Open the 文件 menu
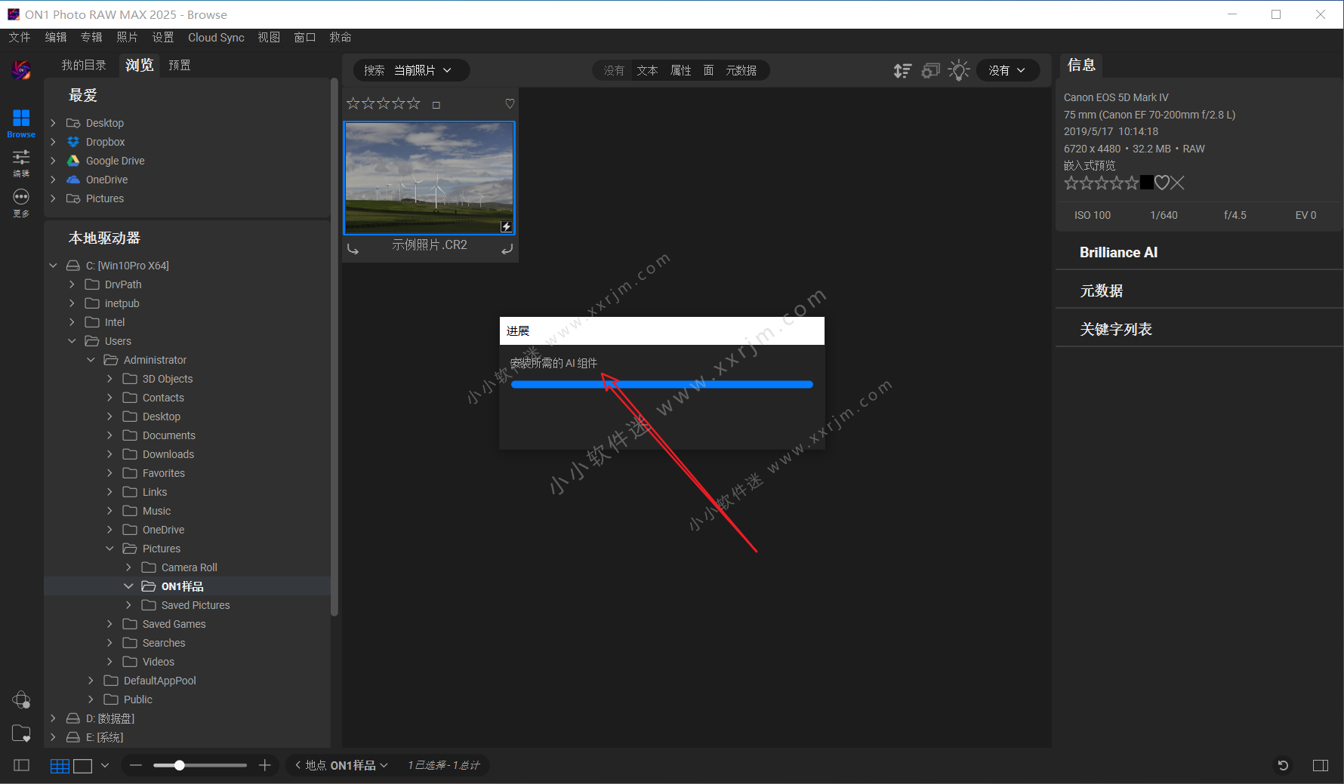The width and height of the screenshot is (1344, 784). 20,37
